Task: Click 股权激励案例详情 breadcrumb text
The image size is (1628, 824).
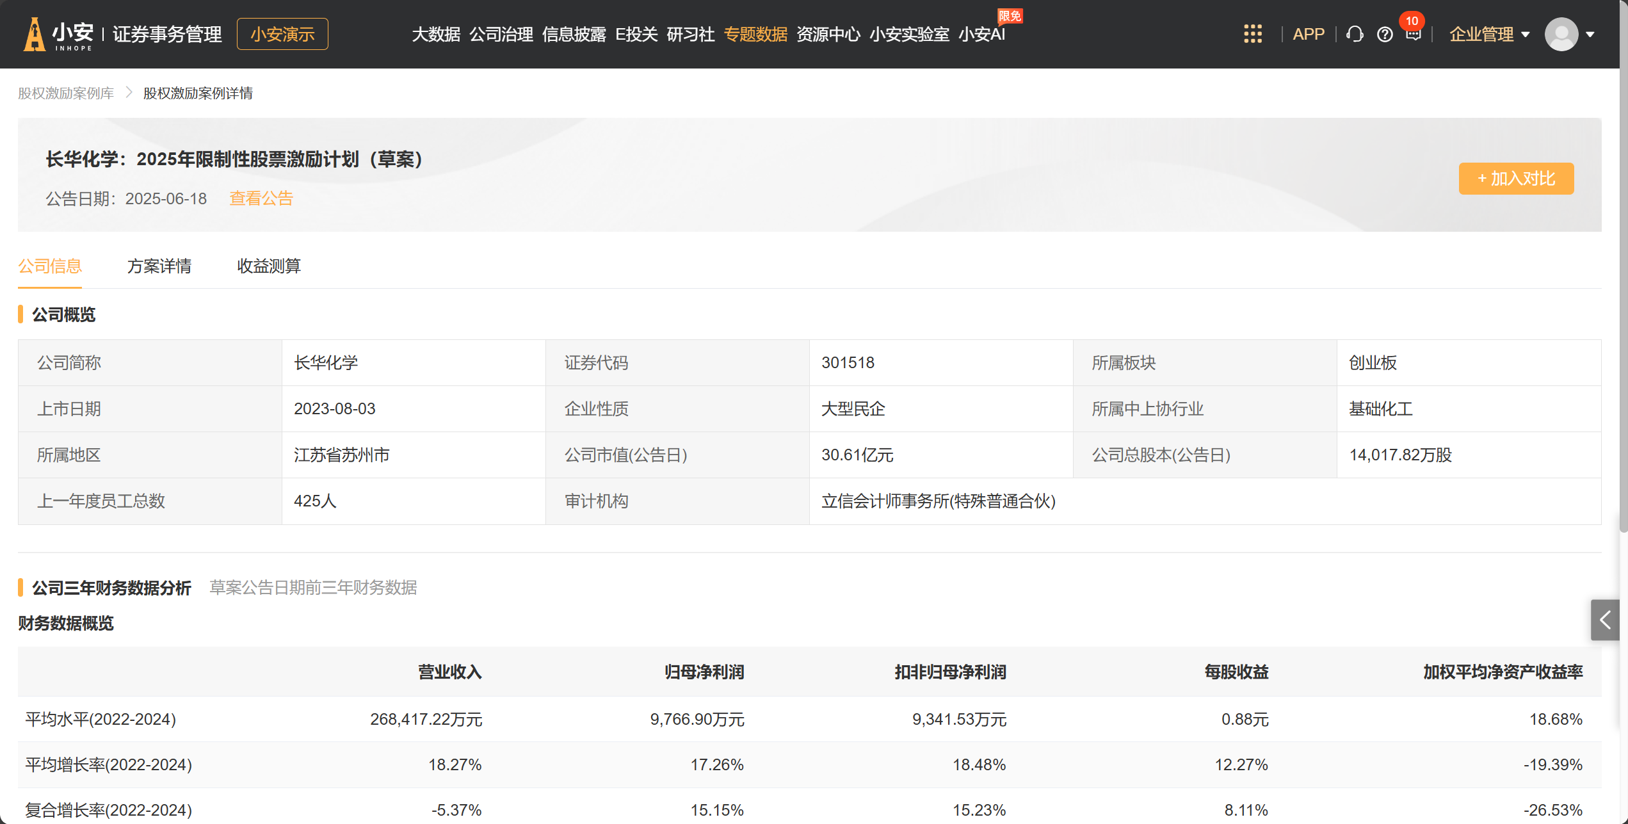Action: point(198,93)
